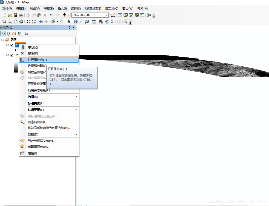269x206 pixels.
Task: Launch the ModelBuilder window
Action: click(x=149, y=15)
